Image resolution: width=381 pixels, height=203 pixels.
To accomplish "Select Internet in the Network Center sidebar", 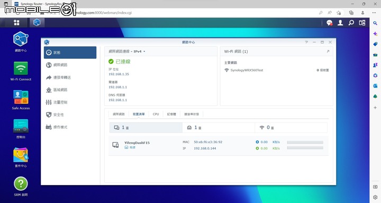I will coord(70,65).
